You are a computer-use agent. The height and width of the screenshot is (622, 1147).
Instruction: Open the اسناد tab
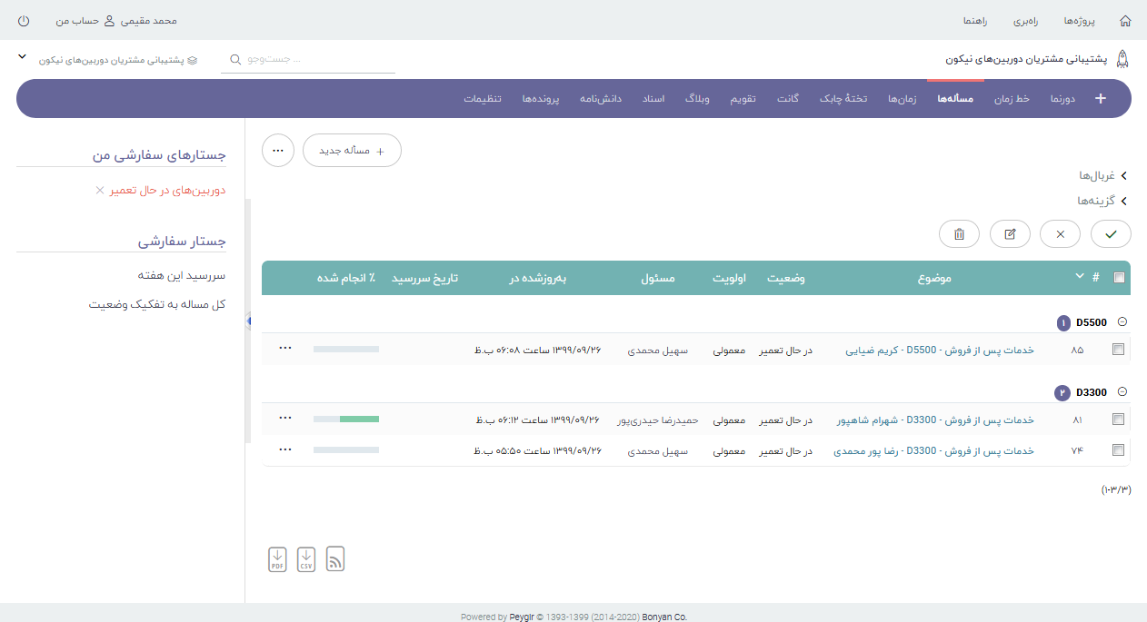point(653,98)
